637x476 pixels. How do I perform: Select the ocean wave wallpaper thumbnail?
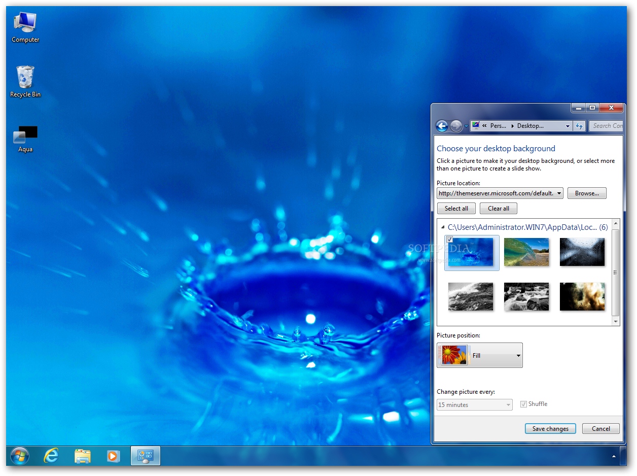point(526,252)
